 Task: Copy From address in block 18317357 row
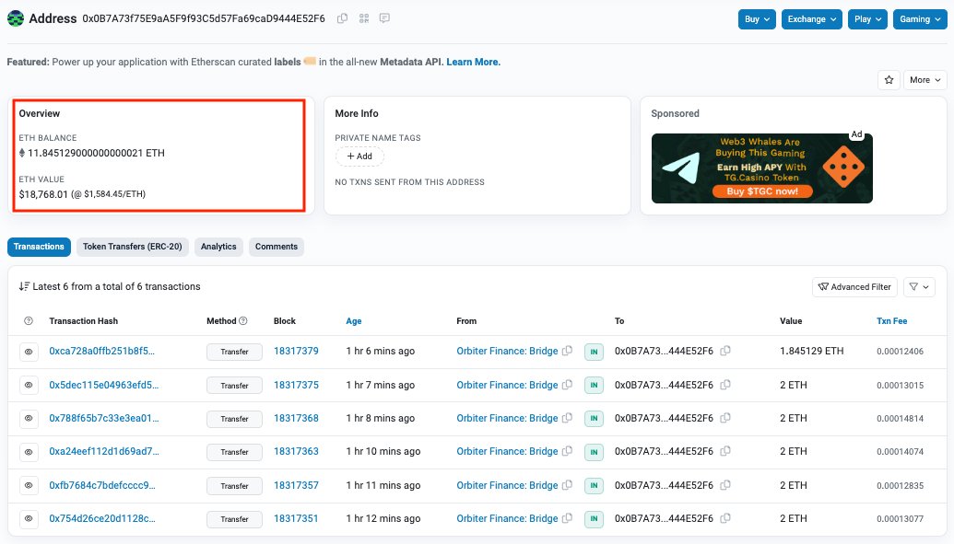567,485
